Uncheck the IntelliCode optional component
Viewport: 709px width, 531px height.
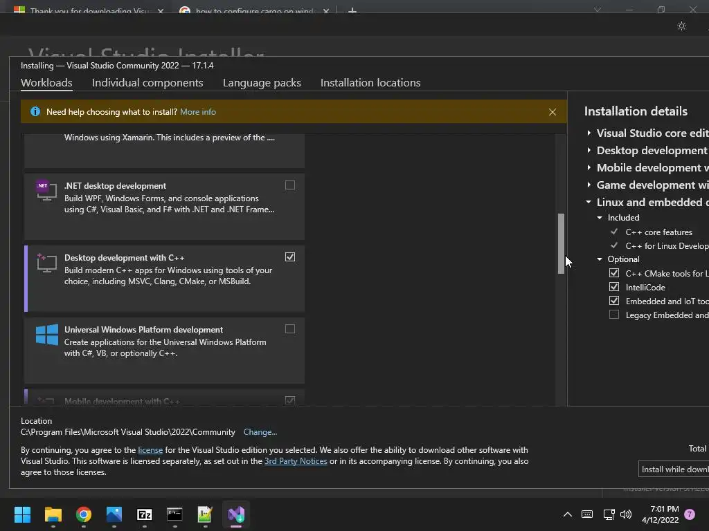coord(613,287)
